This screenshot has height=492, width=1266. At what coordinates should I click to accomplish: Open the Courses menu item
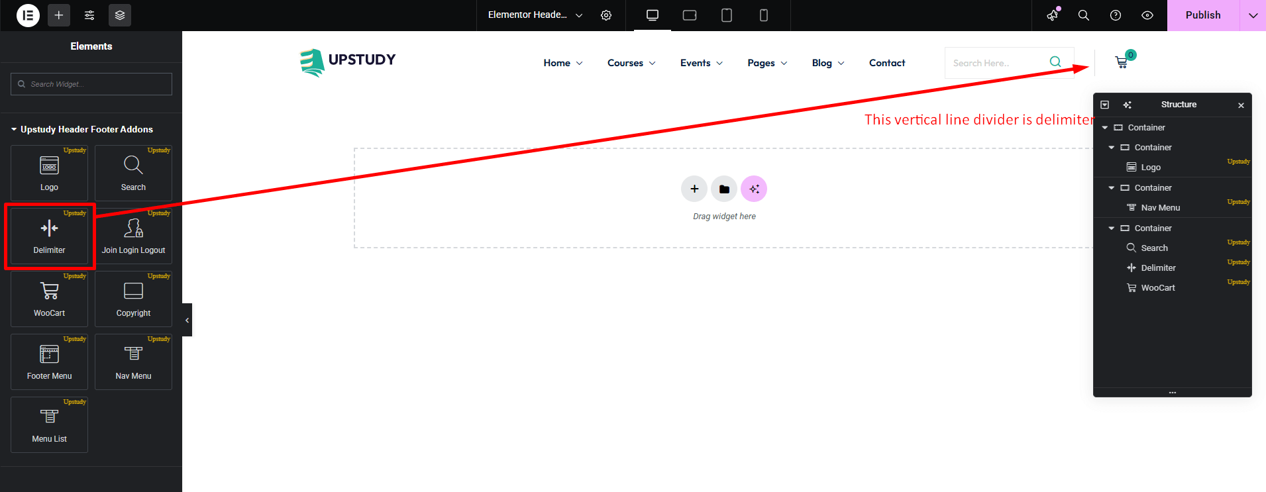tap(631, 63)
